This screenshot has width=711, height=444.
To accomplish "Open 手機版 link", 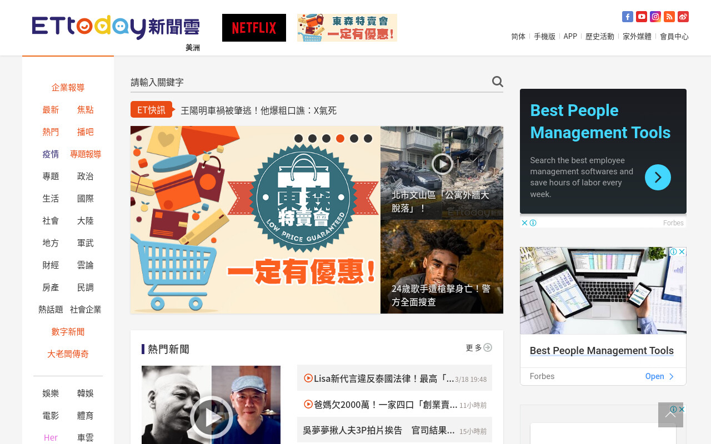I will 544,36.
